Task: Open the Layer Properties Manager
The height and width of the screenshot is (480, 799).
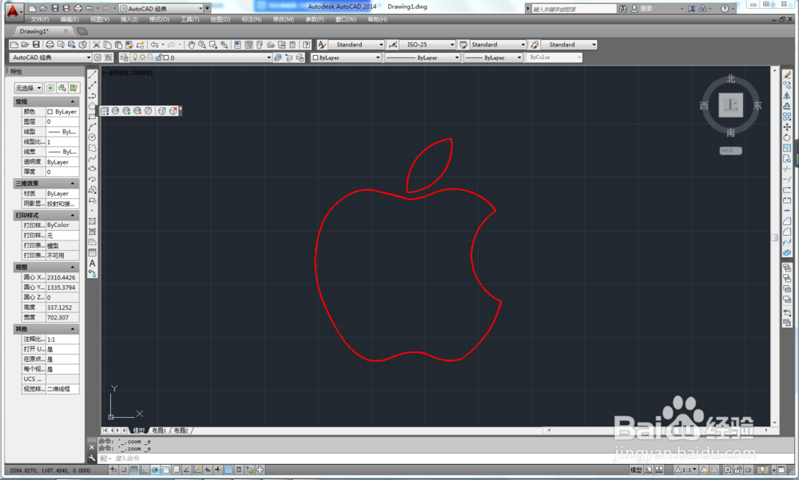Action: [x=124, y=58]
